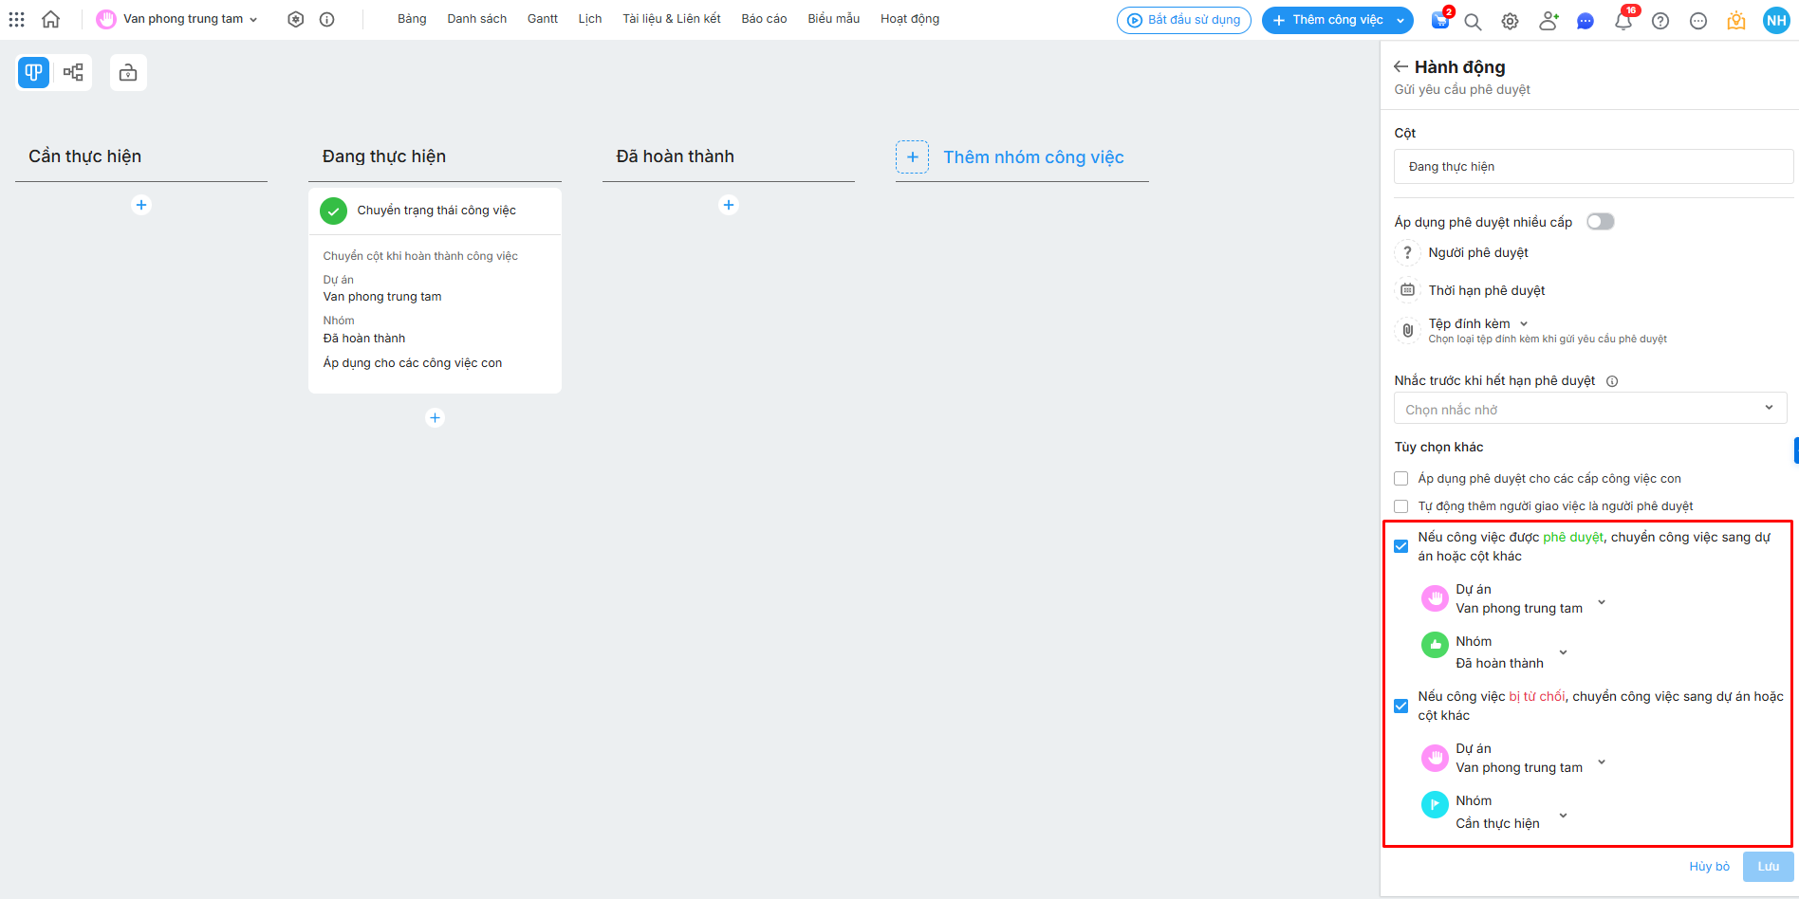Open the Nhóm Đã hoàn thành dropdown

[1563, 652]
